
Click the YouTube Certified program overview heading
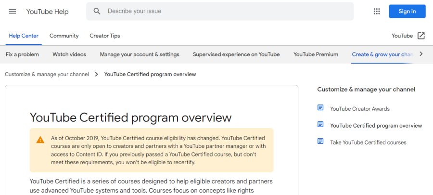(130, 117)
